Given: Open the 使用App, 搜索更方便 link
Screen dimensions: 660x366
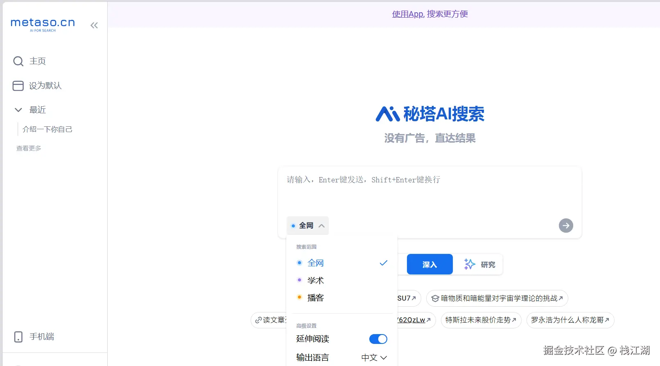Looking at the screenshot, I should tap(430, 14).
